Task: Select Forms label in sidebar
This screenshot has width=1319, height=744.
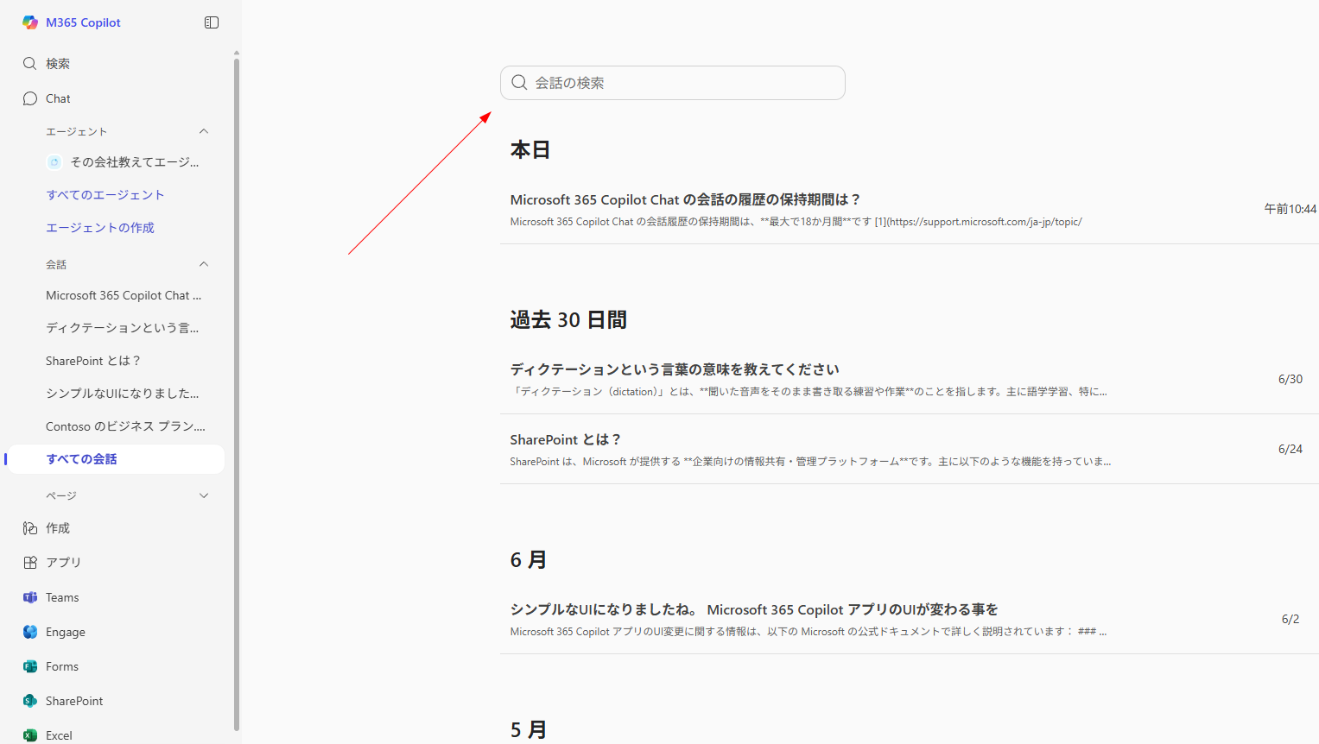Action: [62, 666]
